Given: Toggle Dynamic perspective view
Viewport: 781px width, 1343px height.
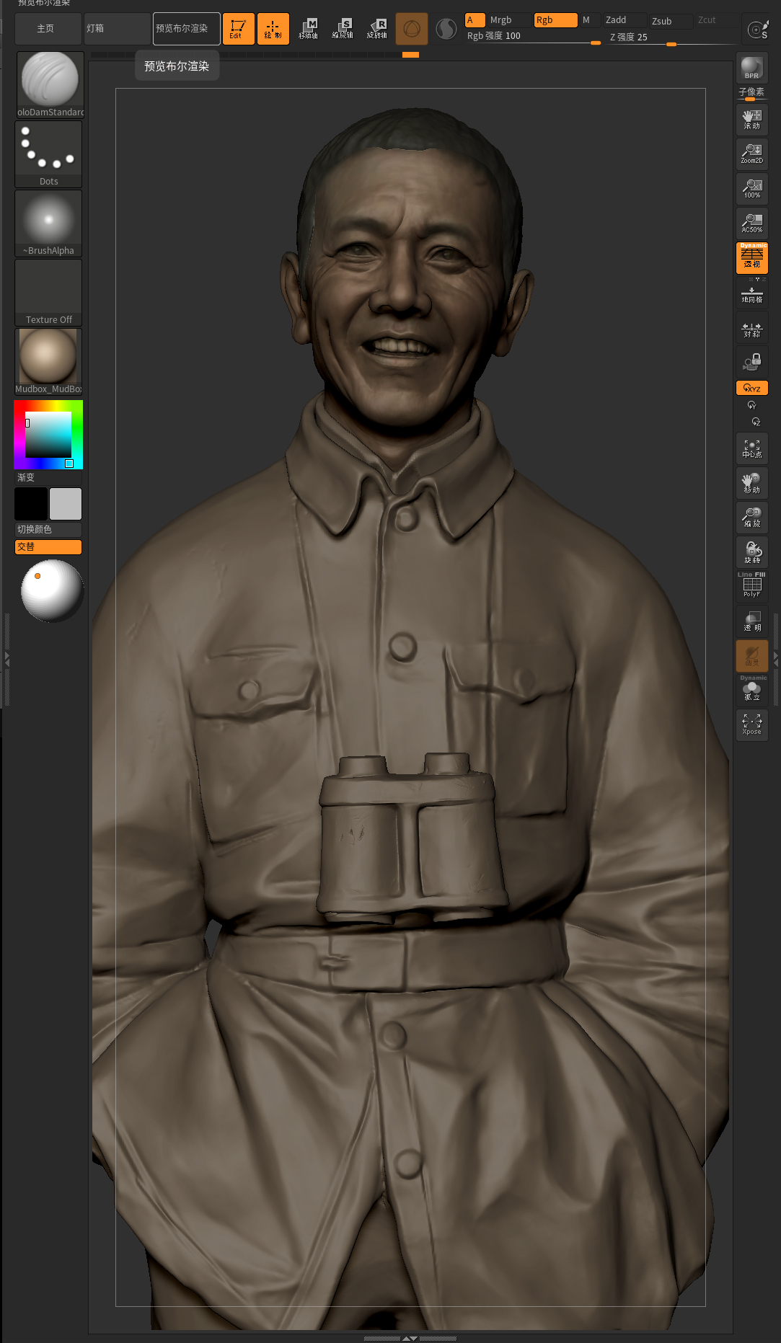Looking at the screenshot, I should point(751,257).
